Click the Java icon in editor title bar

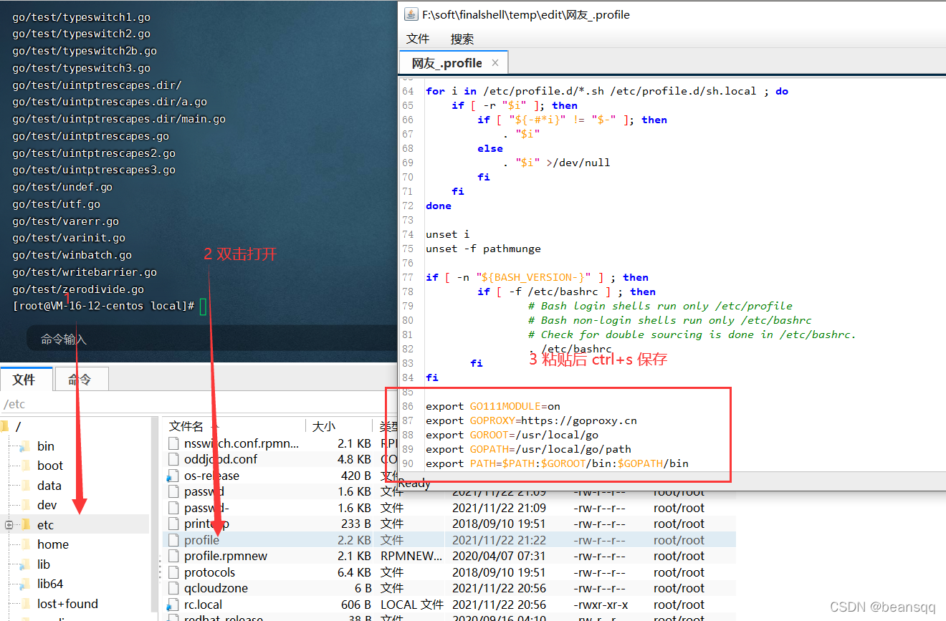click(411, 14)
